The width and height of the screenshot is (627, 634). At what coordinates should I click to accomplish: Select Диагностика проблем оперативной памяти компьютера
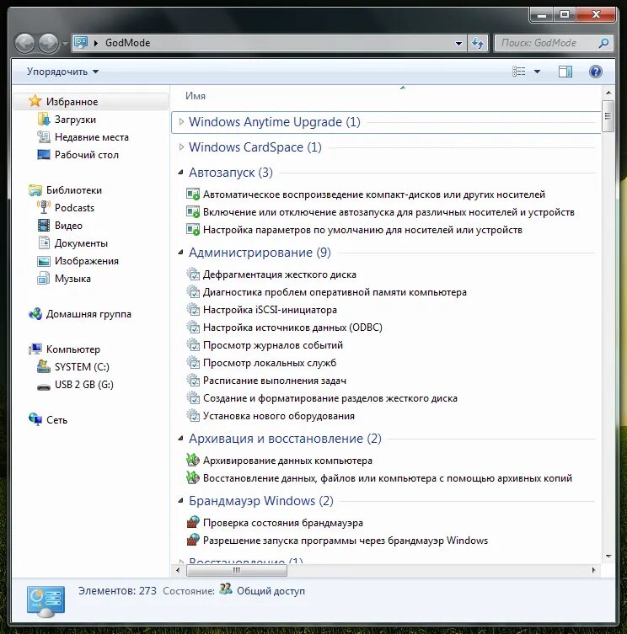click(335, 292)
